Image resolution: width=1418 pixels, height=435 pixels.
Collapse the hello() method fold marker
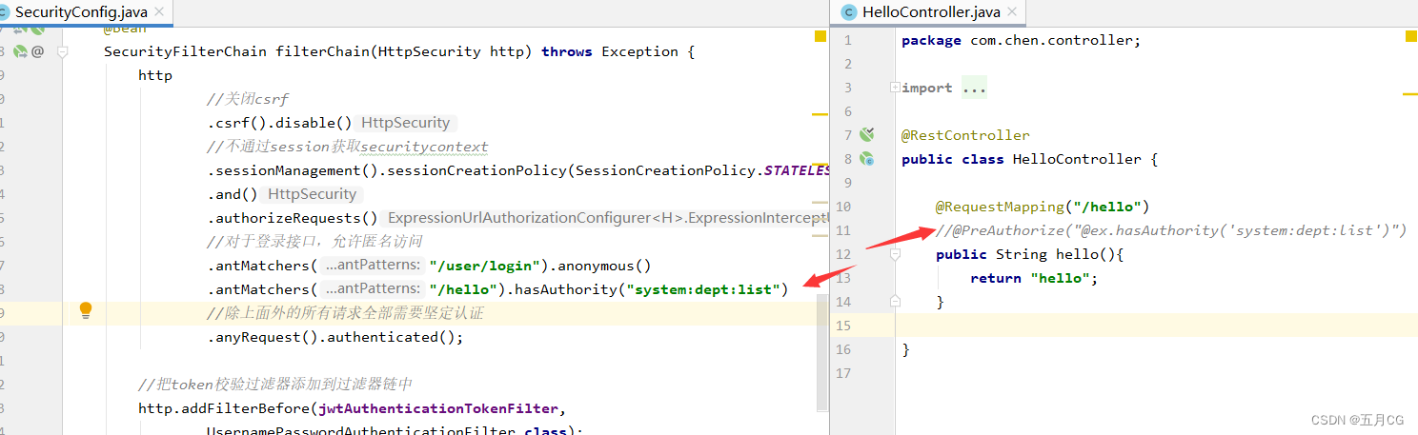(895, 254)
